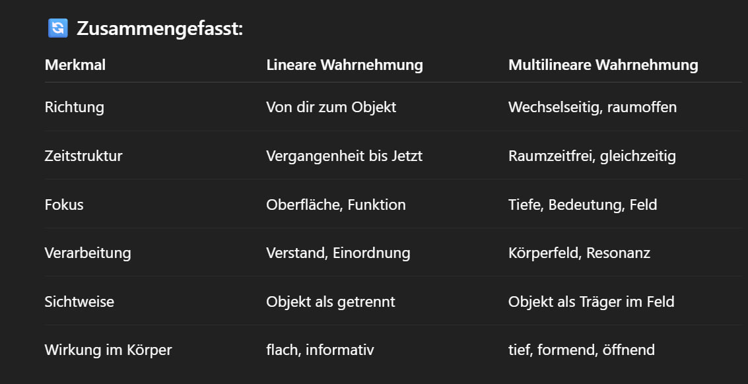Select the Lineare Wahrnehmung column header
The height and width of the screenshot is (384, 748).
click(345, 65)
